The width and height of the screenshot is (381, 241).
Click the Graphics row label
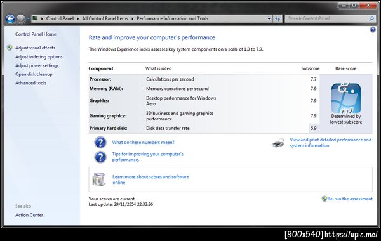pos(99,101)
